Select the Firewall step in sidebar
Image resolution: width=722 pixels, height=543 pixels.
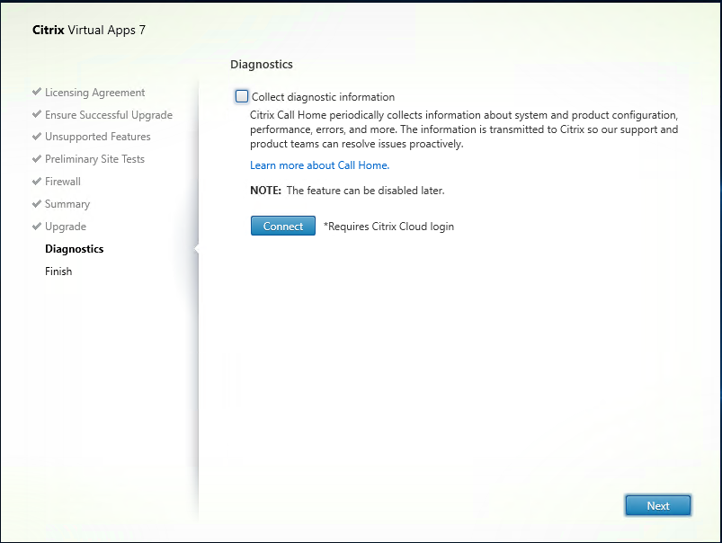(63, 182)
